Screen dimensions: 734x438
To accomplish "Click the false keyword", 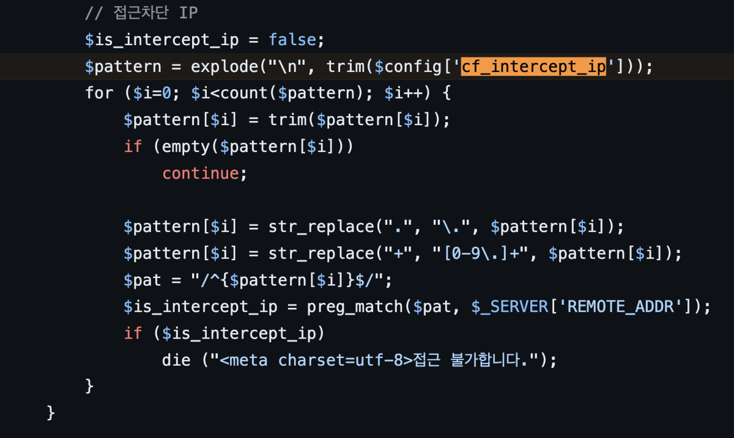I will click(292, 40).
